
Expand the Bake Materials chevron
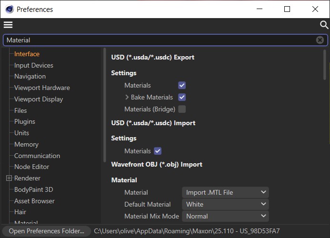tap(127, 97)
